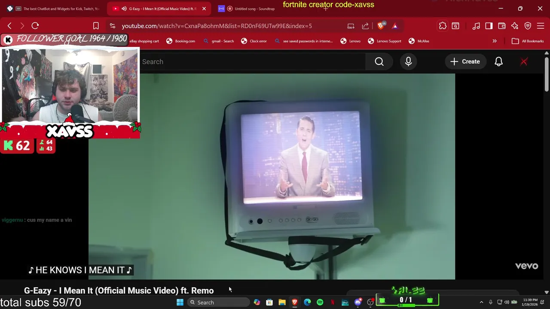The height and width of the screenshot is (309, 550).
Task: Open YouTube notifications bell
Action: 498,62
